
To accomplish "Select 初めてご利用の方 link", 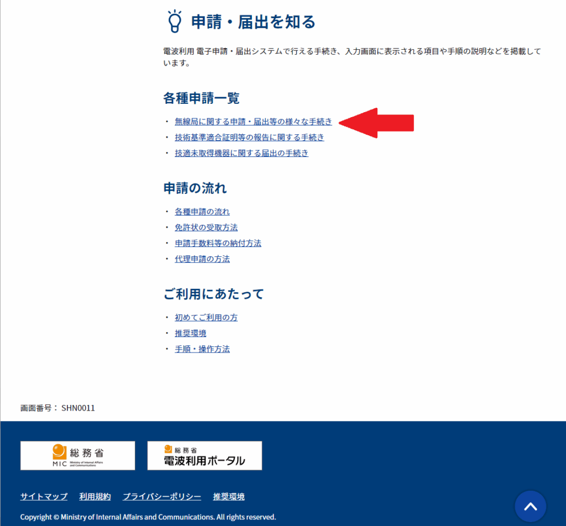I will point(206,318).
